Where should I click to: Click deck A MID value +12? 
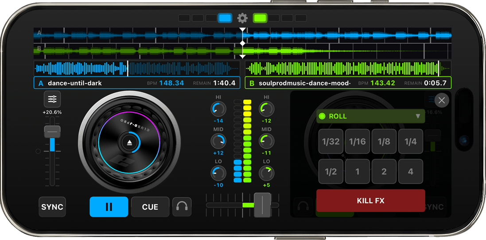point(218,153)
